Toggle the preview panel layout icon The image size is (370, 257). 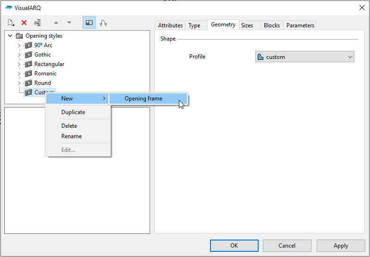pos(89,23)
